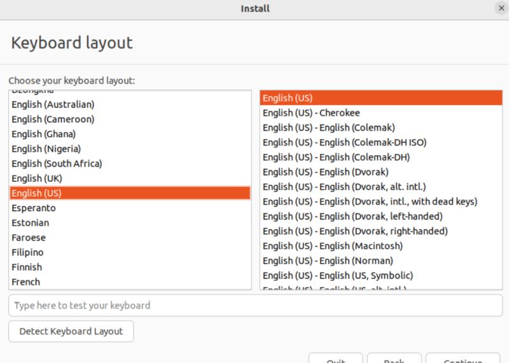Click the keyboard test input field

pyautogui.click(x=256, y=305)
